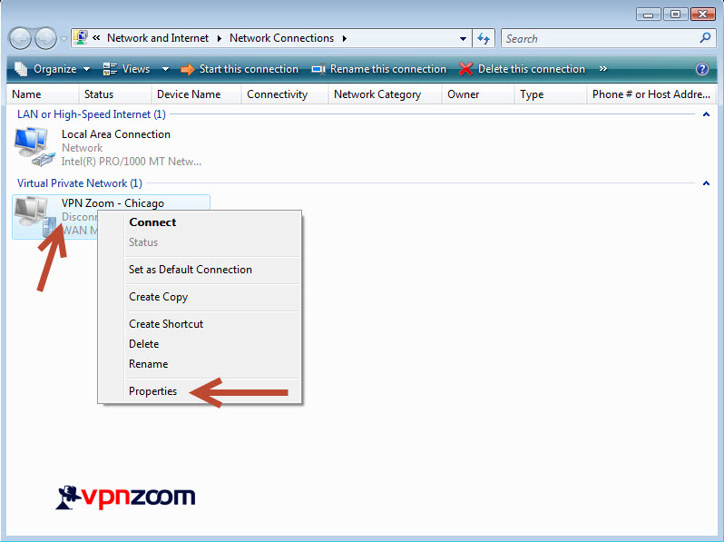The width and height of the screenshot is (724, 542).
Task: Sort by the Status column header
Action: tap(115, 94)
